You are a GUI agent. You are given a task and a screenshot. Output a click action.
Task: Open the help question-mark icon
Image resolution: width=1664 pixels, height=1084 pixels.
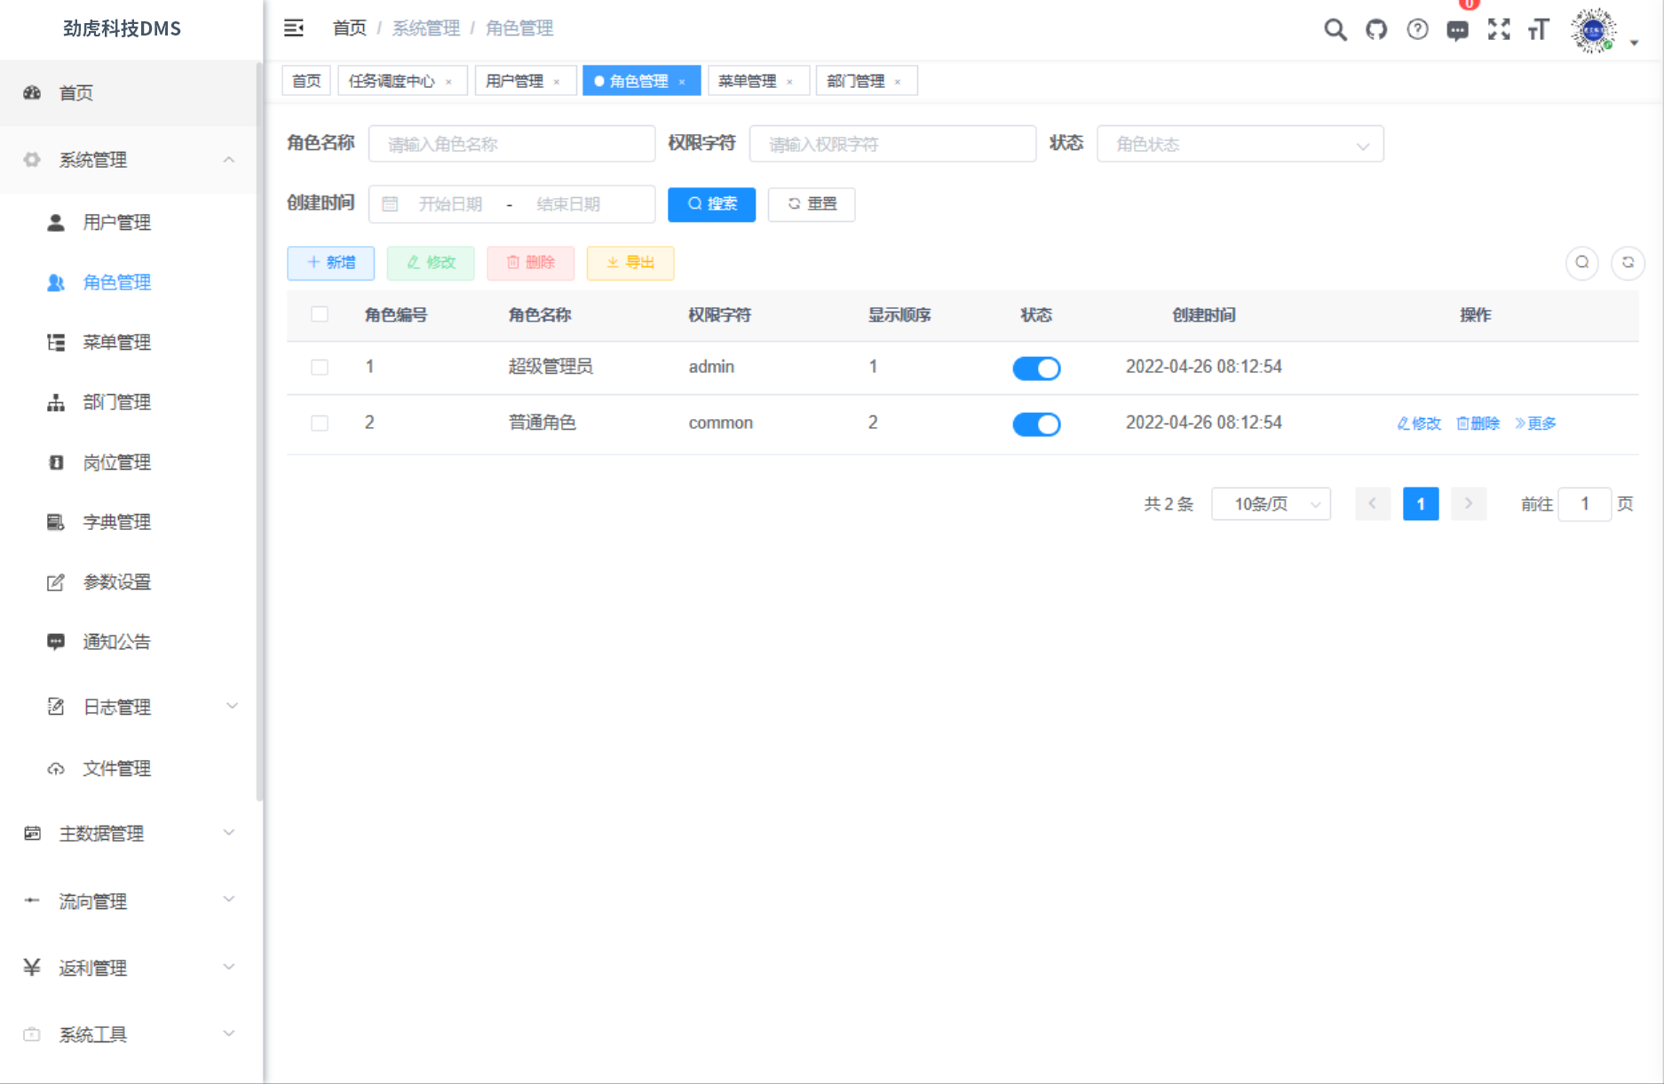pos(1417,29)
